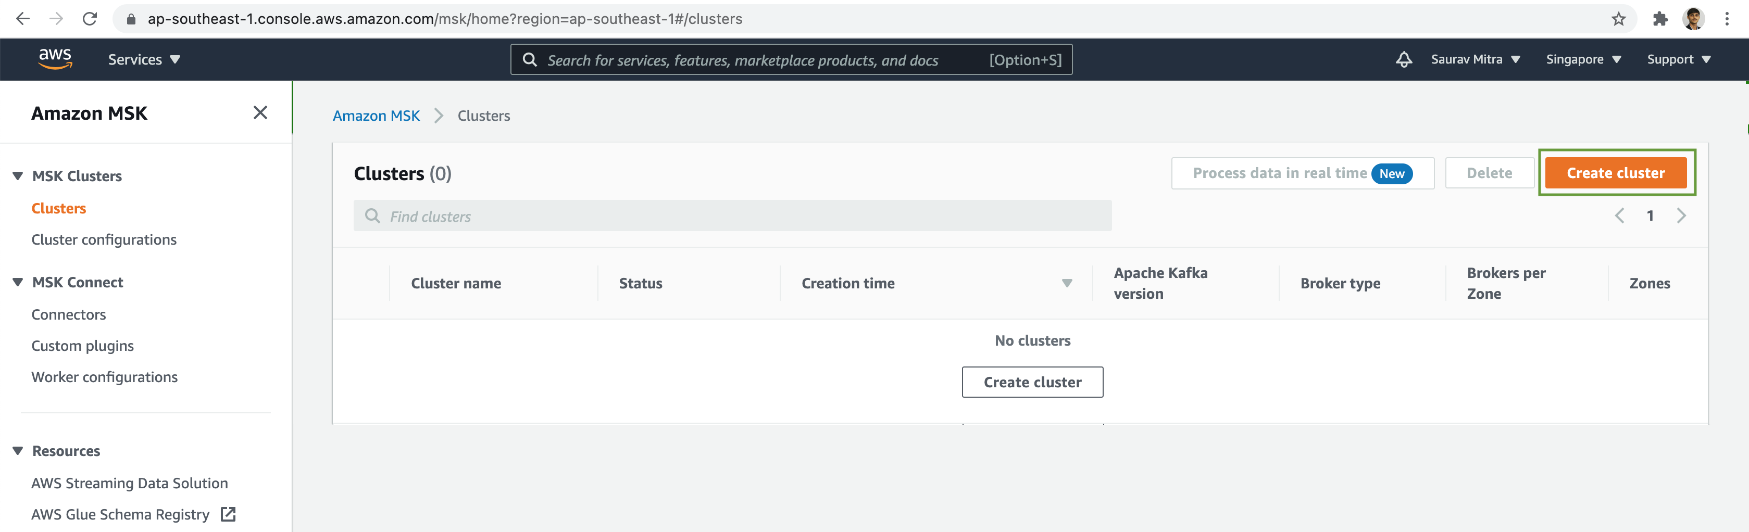Click the browser back arrow
Screen dimensions: 1749x532
[22, 19]
